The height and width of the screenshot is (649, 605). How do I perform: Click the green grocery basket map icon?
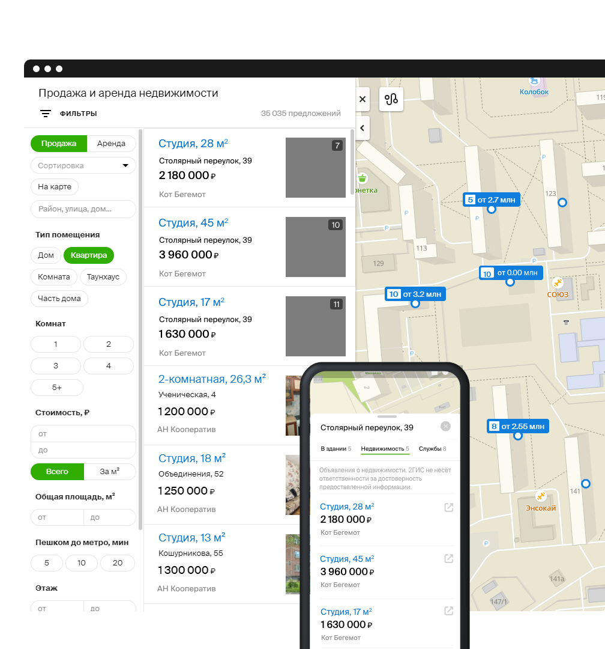pyautogui.click(x=363, y=178)
